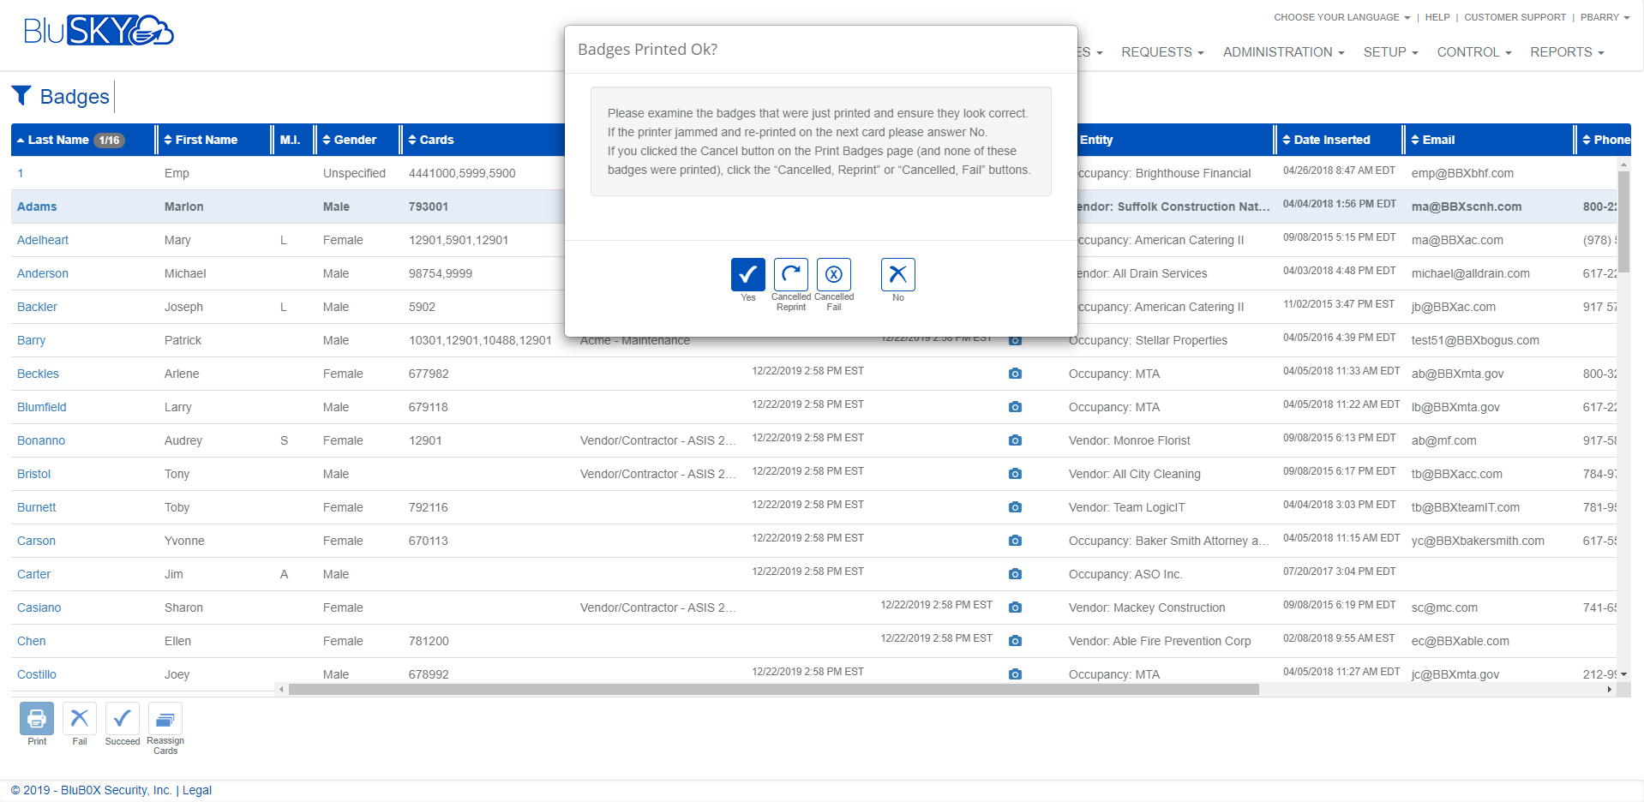This screenshot has width=1644, height=802.
Task: Click the filter icon beside Badges heading
Action: coord(22,95)
